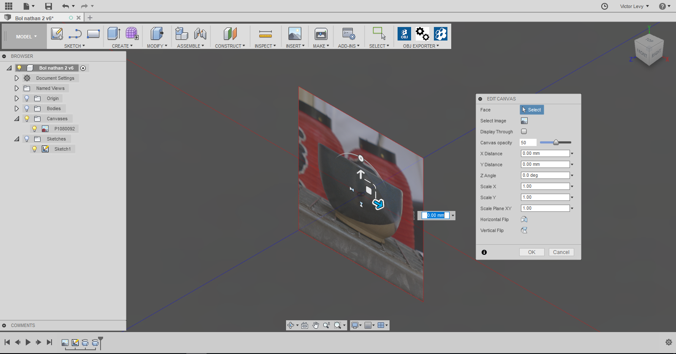Open the job status clock icon
This screenshot has width=676, height=354.
click(605, 6)
